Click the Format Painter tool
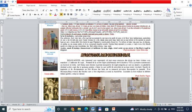 (x=13, y=15)
